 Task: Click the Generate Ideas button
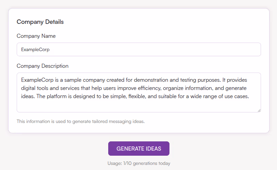[138, 149]
